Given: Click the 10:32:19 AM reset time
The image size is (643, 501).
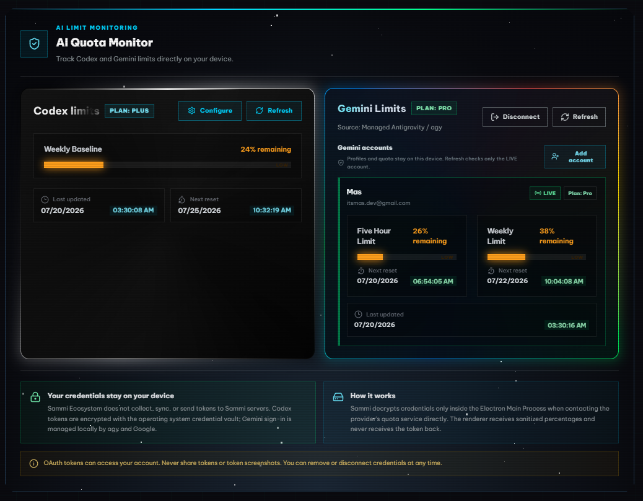Looking at the screenshot, I should (x=272, y=211).
